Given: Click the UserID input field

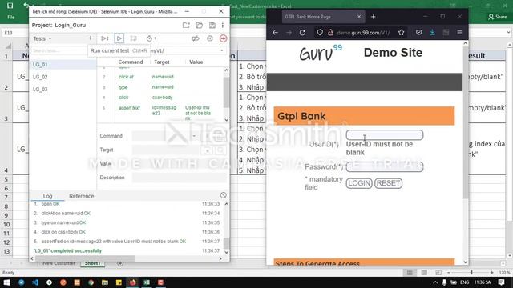Looking at the screenshot, I should [x=385, y=135].
